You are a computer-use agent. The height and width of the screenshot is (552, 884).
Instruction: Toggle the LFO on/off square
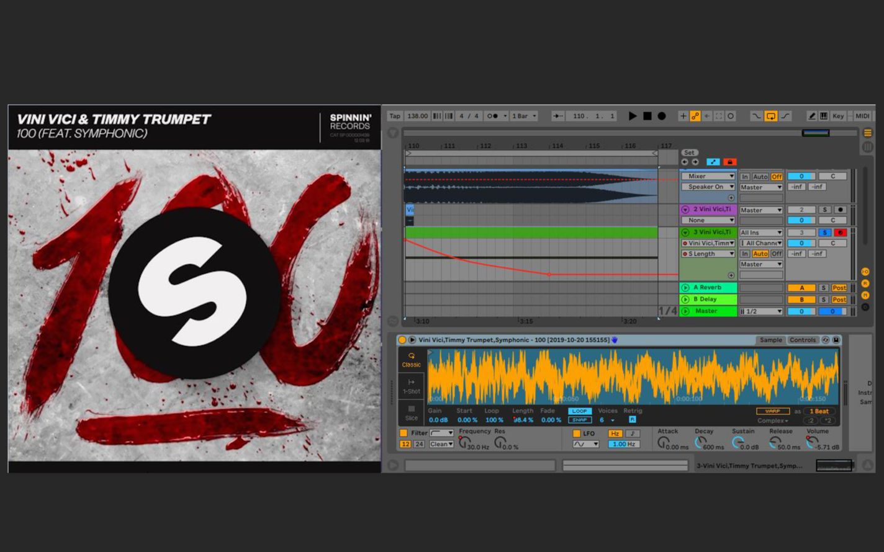pyautogui.click(x=576, y=434)
